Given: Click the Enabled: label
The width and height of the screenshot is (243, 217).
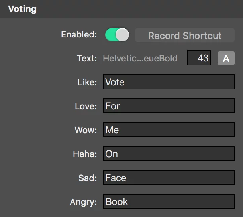Looking at the screenshot, I should [x=79, y=34].
